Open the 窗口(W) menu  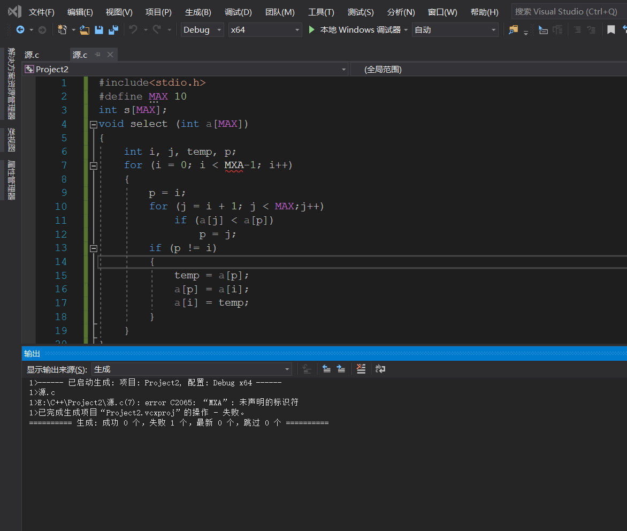(x=442, y=12)
